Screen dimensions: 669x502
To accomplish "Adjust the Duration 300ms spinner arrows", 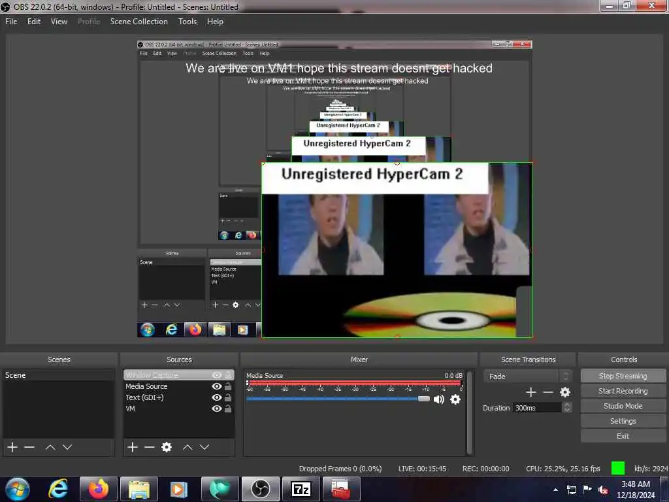I will (x=567, y=408).
